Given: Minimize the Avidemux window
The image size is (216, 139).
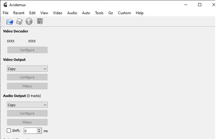Looking at the screenshot, I should pyautogui.click(x=186, y=5).
